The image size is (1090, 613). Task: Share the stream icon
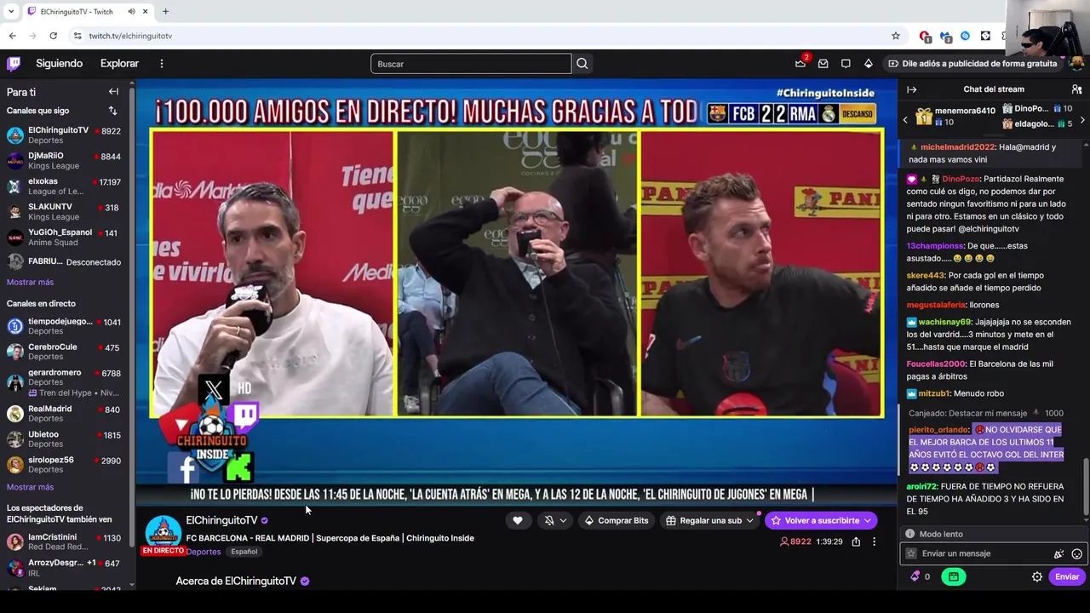[856, 541]
